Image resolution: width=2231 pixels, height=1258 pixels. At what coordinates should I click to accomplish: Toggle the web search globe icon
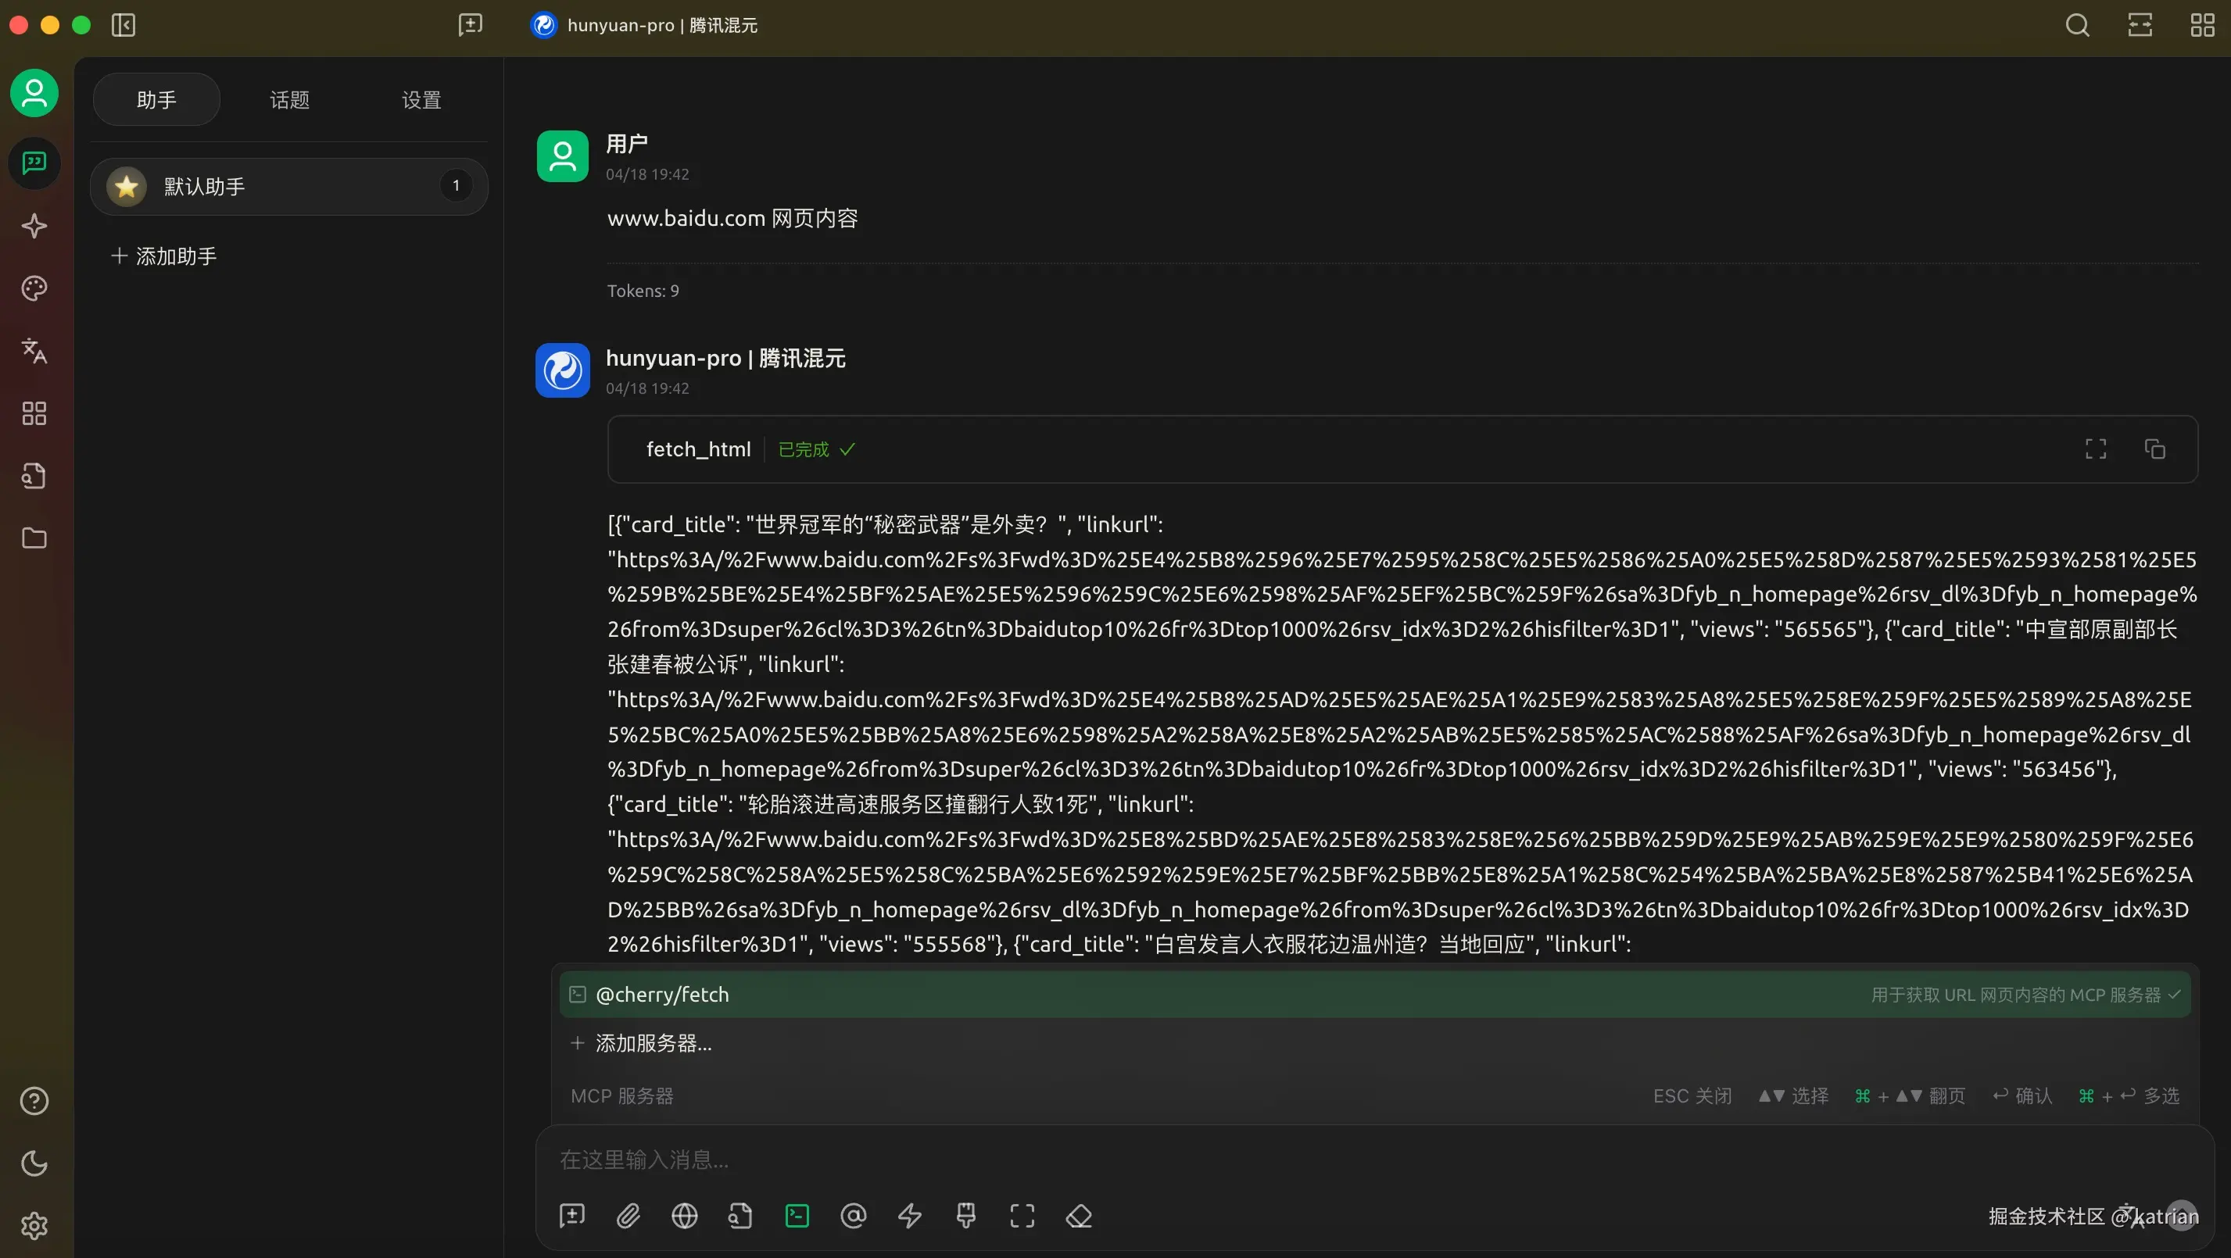(684, 1216)
